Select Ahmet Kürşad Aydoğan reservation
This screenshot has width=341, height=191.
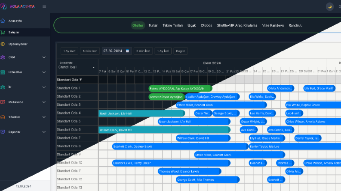pyautogui.click(x=166, y=97)
